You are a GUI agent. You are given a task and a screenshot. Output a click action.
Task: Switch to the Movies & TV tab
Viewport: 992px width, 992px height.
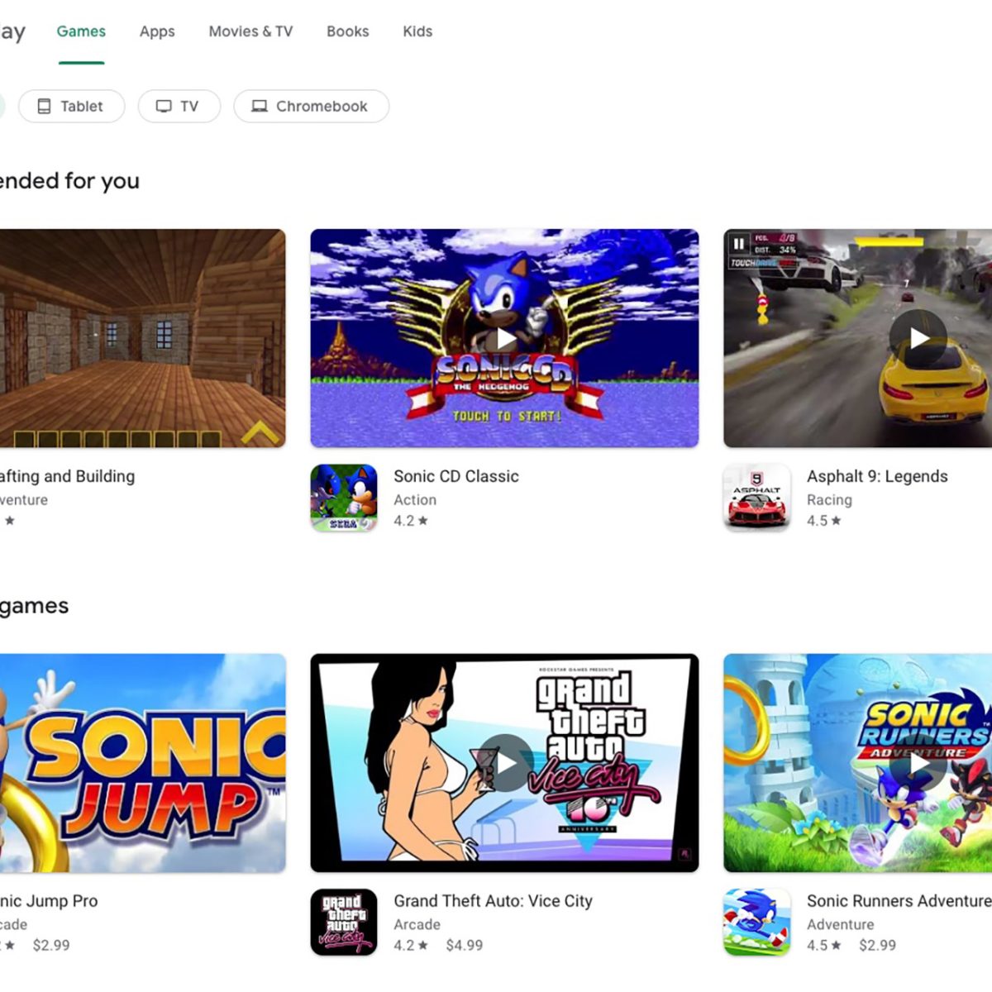[x=250, y=31]
